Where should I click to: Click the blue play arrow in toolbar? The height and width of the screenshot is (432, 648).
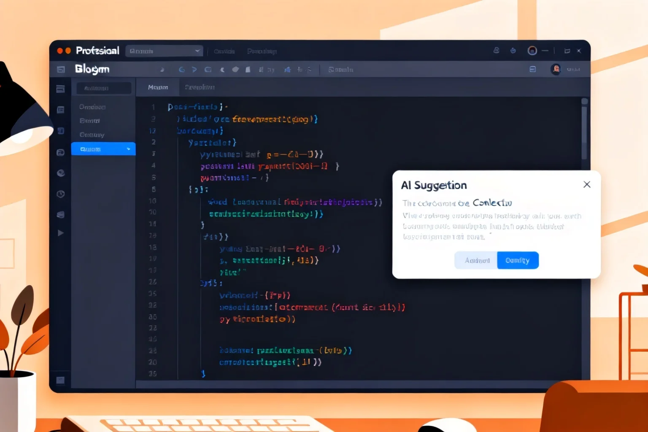pos(194,70)
